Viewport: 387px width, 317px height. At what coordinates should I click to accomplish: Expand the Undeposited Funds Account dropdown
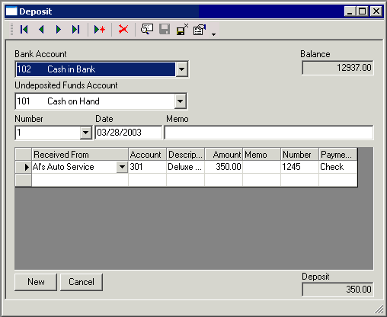[x=180, y=101]
